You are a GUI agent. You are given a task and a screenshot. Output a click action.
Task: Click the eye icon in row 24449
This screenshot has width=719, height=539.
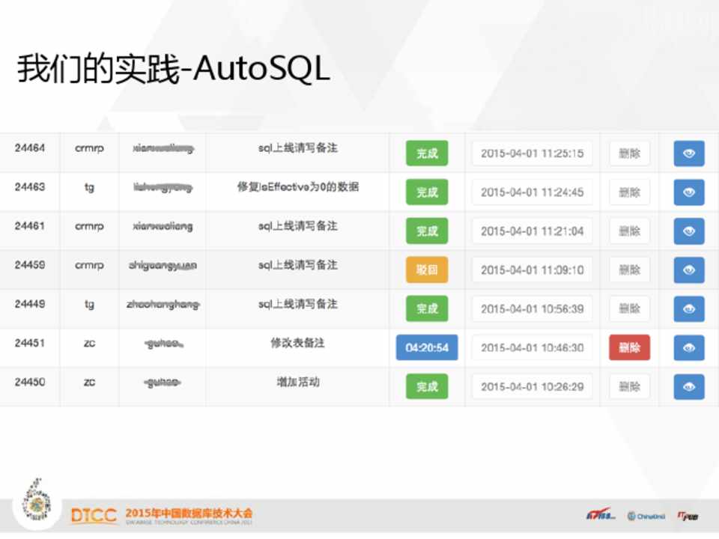click(x=689, y=309)
